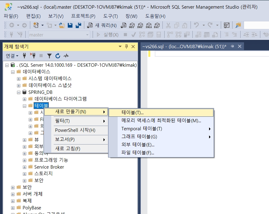Open the 프로젝트(P) menu
269x214 pixels.
[x=83, y=16]
